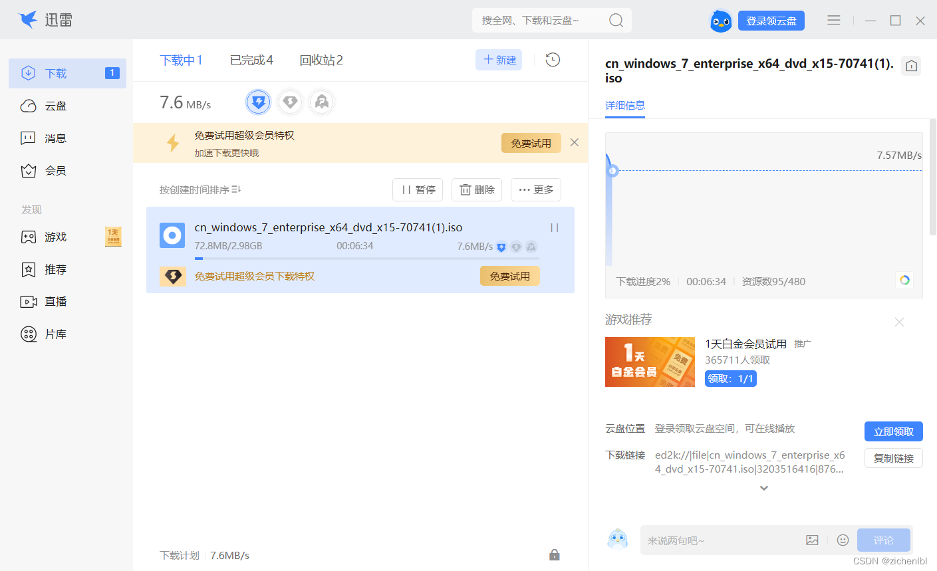Click the blue bird avatar icon
The width and height of the screenshot is (937, 571).
click(721, 21)
